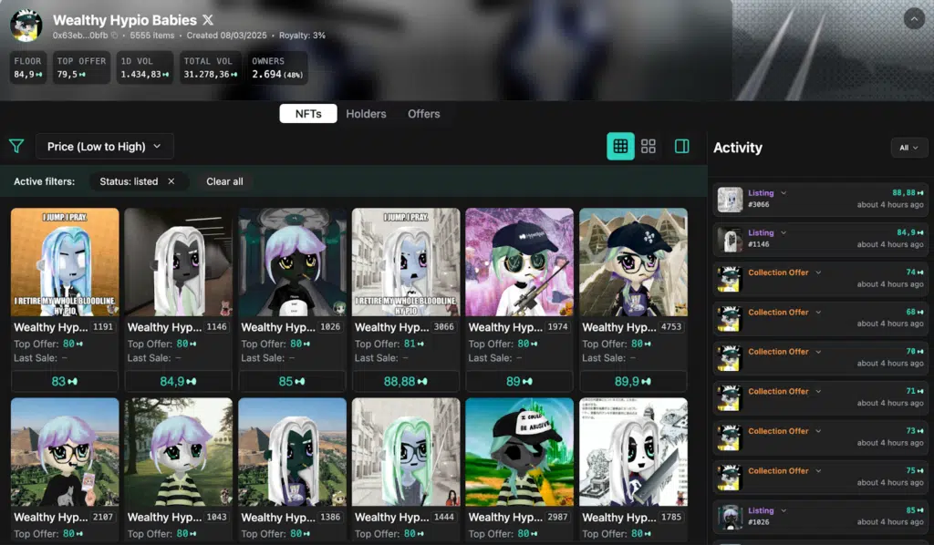Click the 83 price button on NFT 1191
934x545 pixels.
pos(65,381)
